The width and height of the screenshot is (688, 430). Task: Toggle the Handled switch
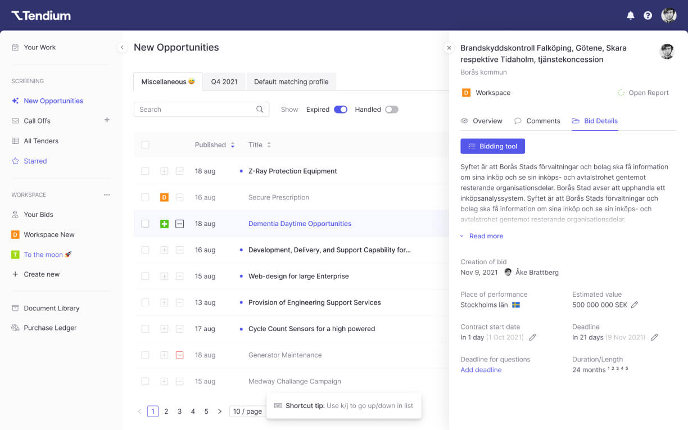[392, 110]
